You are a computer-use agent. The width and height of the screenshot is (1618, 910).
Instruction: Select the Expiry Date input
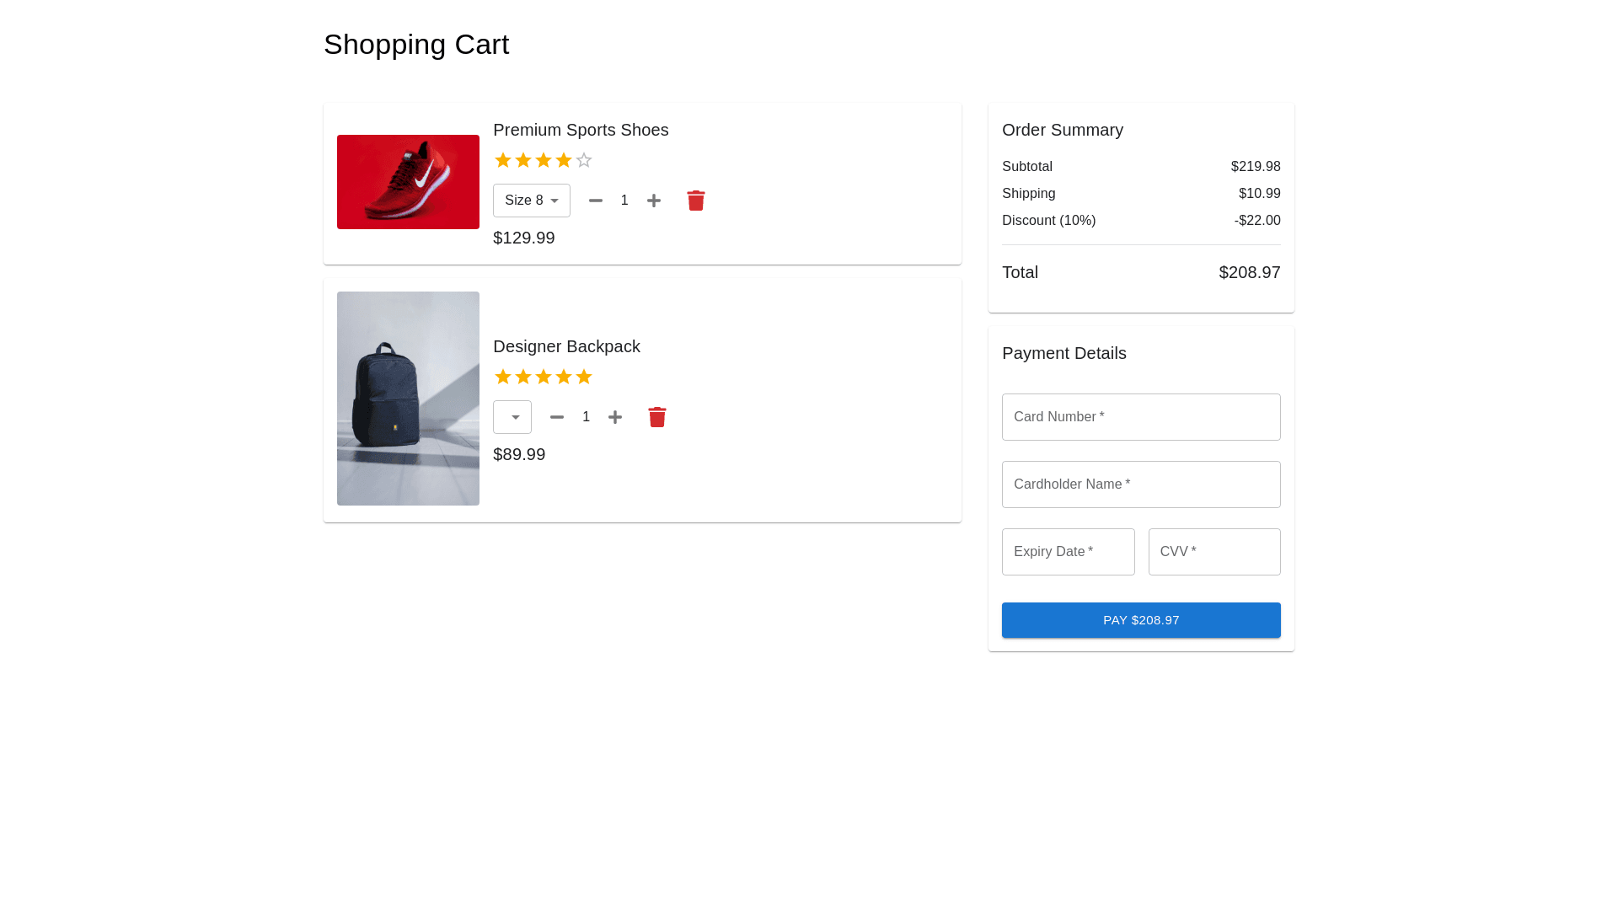point(1068,552)
